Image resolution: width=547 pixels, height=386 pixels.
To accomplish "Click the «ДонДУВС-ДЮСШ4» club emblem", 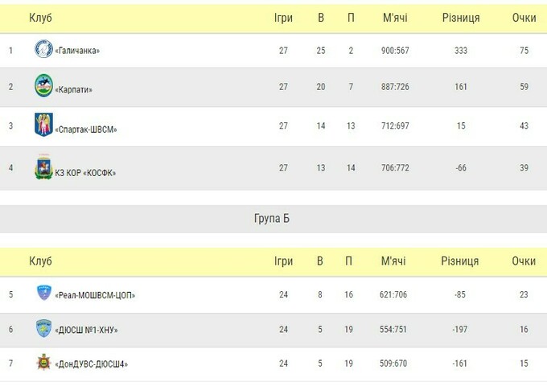I will pos(43,363).
